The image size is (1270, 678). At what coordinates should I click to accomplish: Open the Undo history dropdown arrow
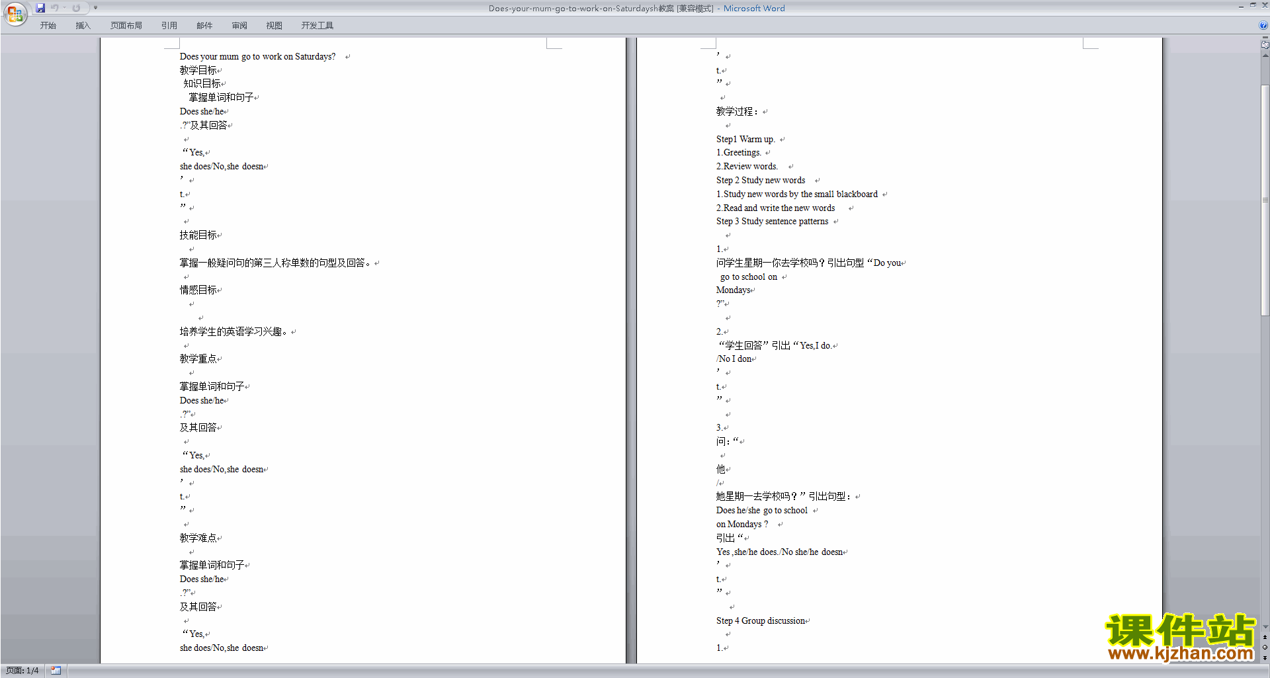click(x=64, y=8)
